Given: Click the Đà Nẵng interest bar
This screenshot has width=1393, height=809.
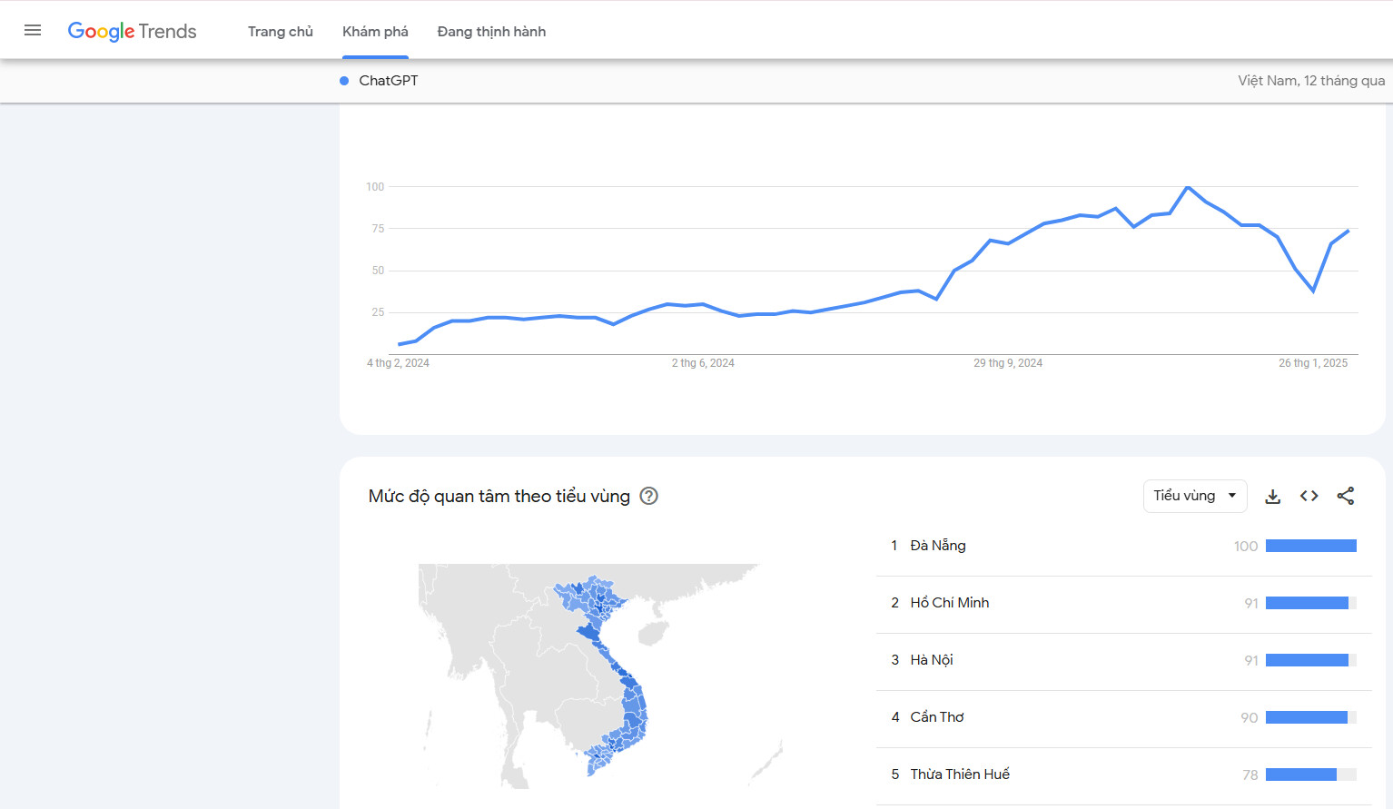Looking at the screenshot, I should tap(1310, 546).
